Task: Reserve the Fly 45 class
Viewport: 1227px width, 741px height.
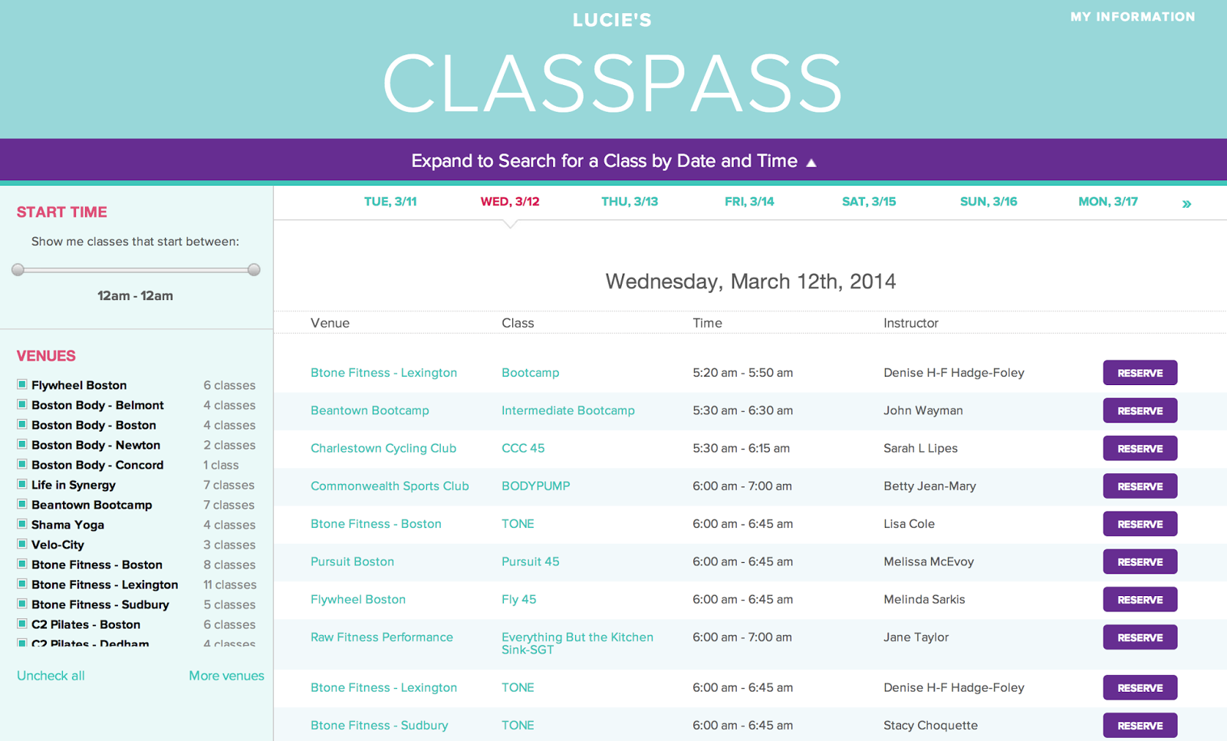Action: (1140, 600)
